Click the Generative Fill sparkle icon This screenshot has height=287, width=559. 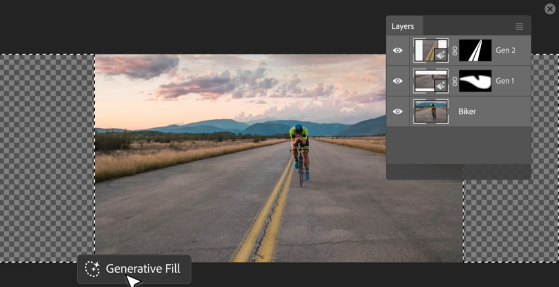pos(92,269)
